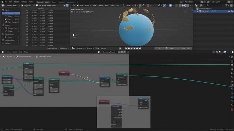Open the pivot point dropdown
The height and width of the screenshot is (131, 234).
coord(136,5)
